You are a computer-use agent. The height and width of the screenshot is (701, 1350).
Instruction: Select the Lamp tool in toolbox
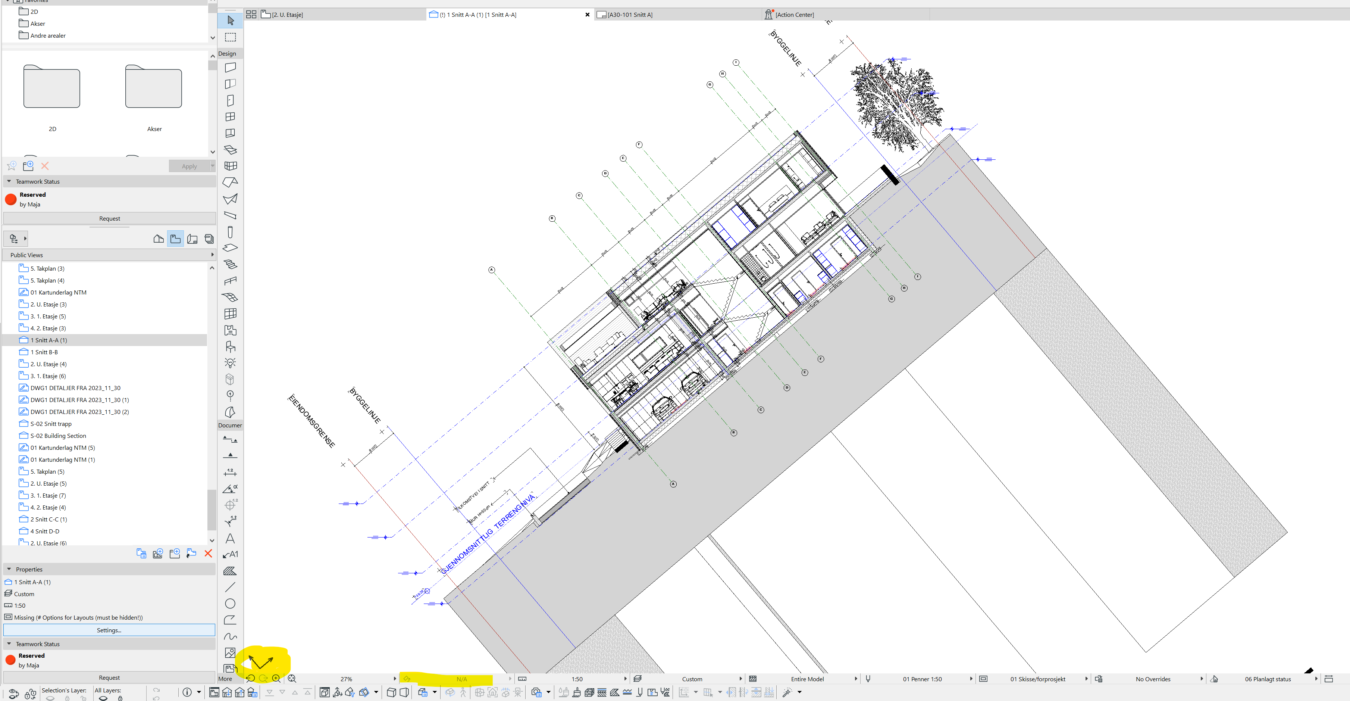point(230,363)
